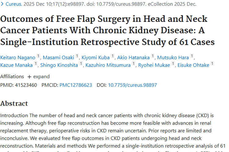Click affiliation superscript after Mutsuko Hara
Image resolution: width=229 pixels, height=152 pixels.
[x=192, y=56]
